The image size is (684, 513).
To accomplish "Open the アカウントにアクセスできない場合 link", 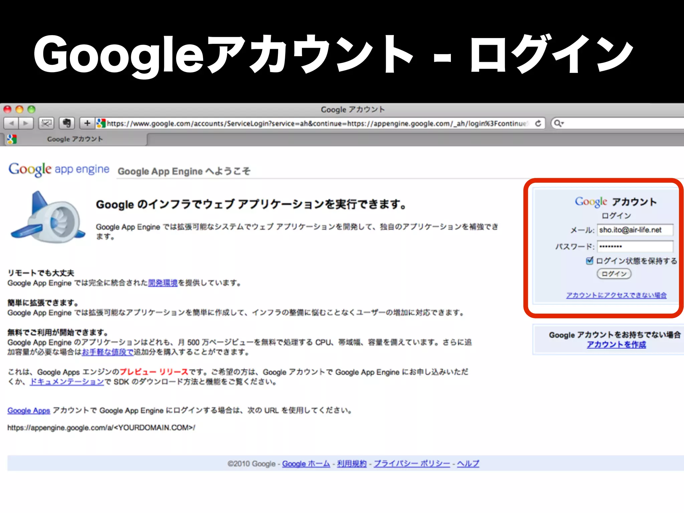I will coord(616,295).
